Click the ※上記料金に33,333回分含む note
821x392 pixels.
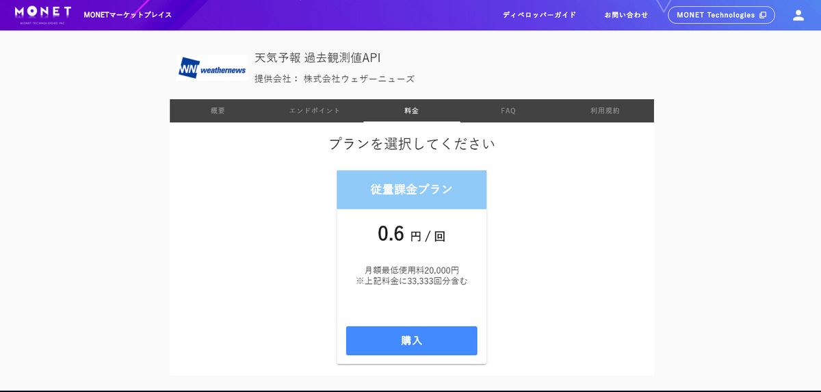412,281
